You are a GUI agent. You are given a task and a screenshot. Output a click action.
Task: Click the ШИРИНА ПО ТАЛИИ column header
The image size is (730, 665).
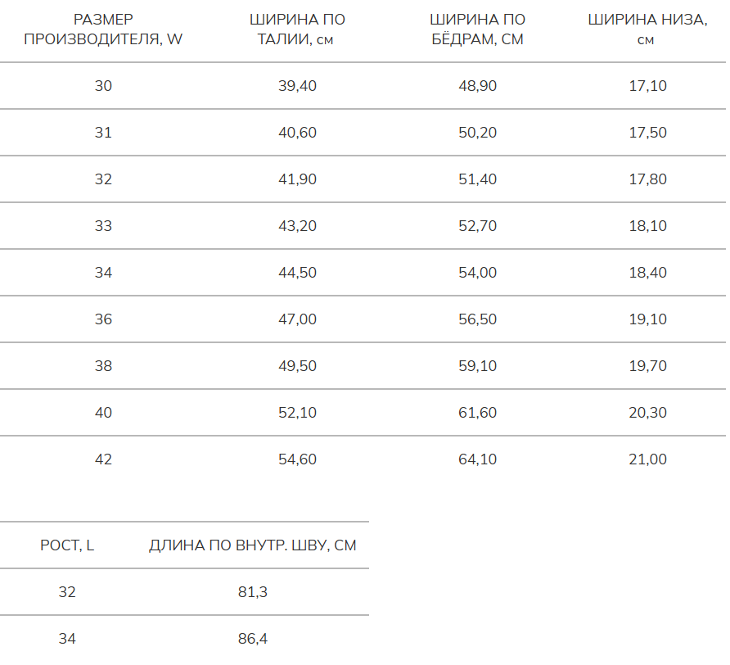pyautogui.click(x=297, y=29)
